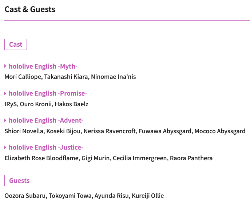This screenshot has width=250, height=208.
Task: Click the arrow beside hololive English -Justice-
Action: pos(5,147)
